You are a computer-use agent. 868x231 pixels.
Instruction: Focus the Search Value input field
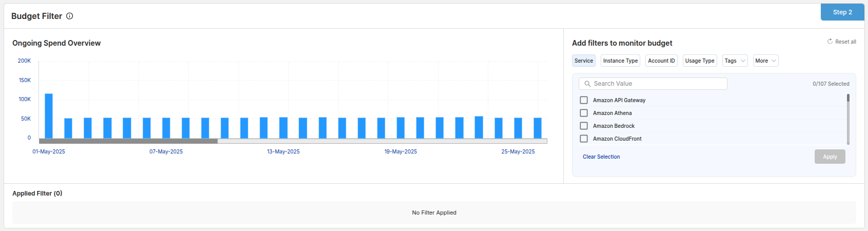point(658,84)
